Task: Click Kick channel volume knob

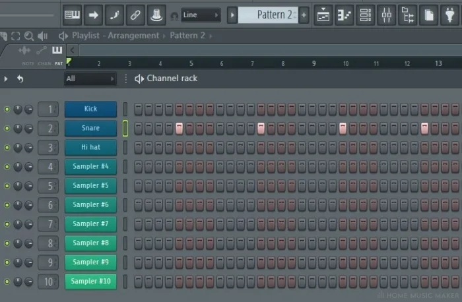Action: [x=28, y=109]
